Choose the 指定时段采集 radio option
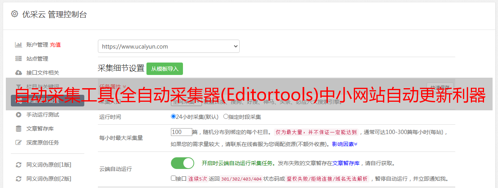 pyautogui.click(x=226, y=117)
